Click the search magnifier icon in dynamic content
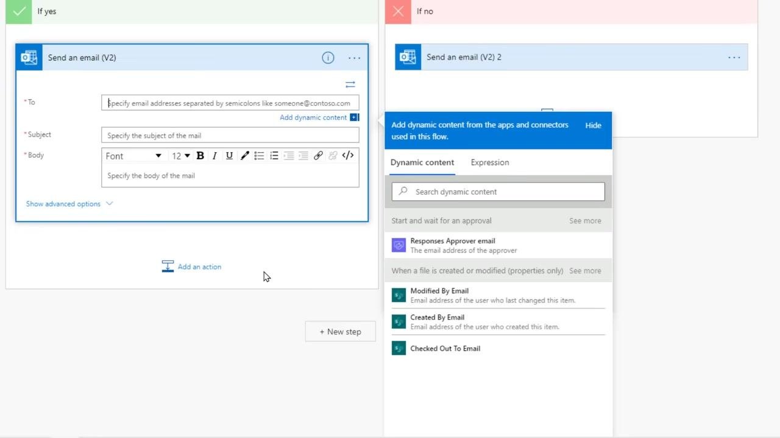The image size is (780, 438). point(403,192)
